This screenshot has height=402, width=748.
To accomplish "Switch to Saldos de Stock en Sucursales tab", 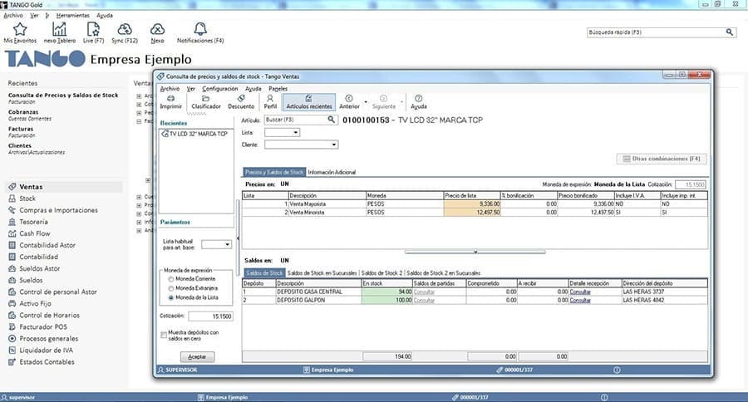I will pos(322,273).
